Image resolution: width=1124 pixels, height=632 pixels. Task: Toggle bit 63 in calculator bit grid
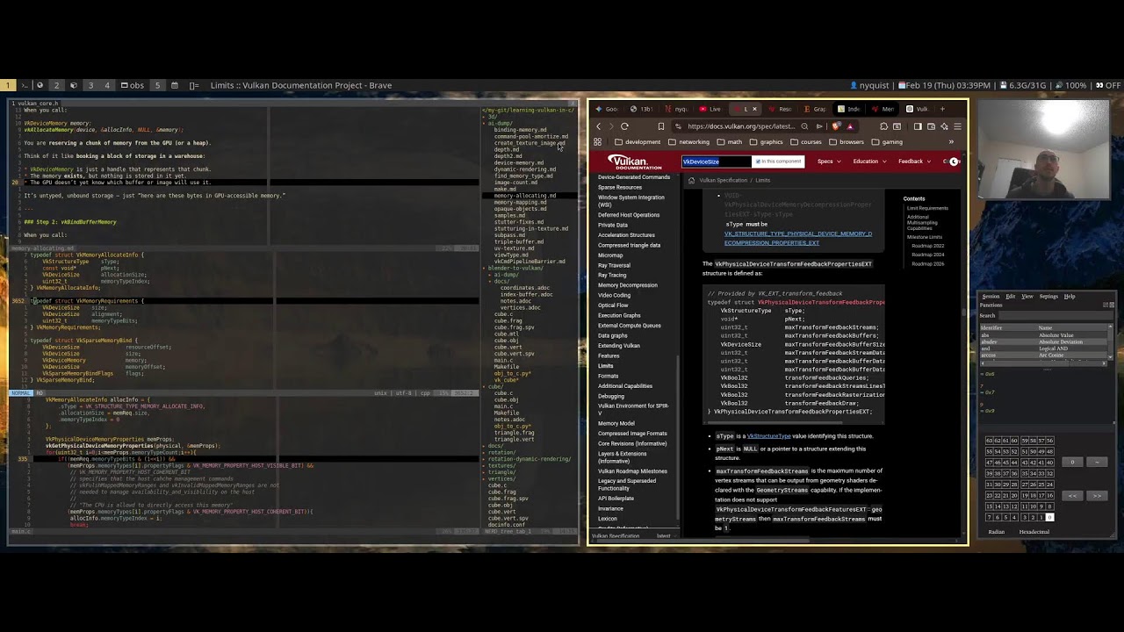click(989, 441)
